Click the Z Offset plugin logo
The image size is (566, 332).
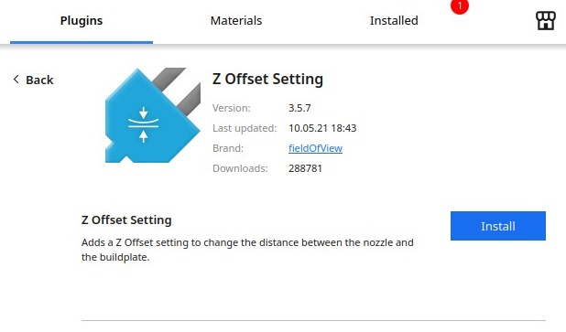(x=153, y=115)
